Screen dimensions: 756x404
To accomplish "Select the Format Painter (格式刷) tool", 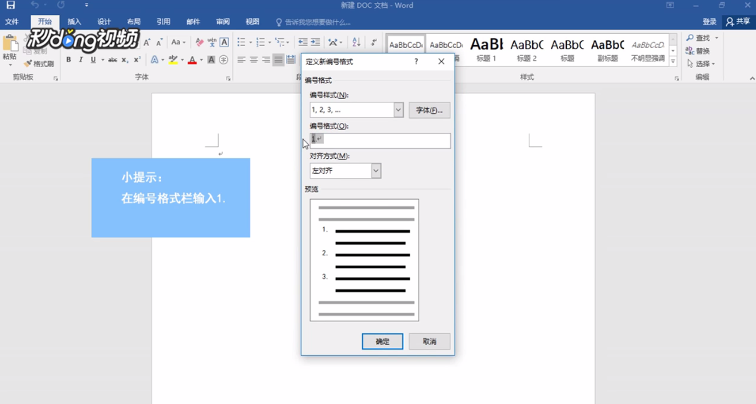I will coord(39,64).
